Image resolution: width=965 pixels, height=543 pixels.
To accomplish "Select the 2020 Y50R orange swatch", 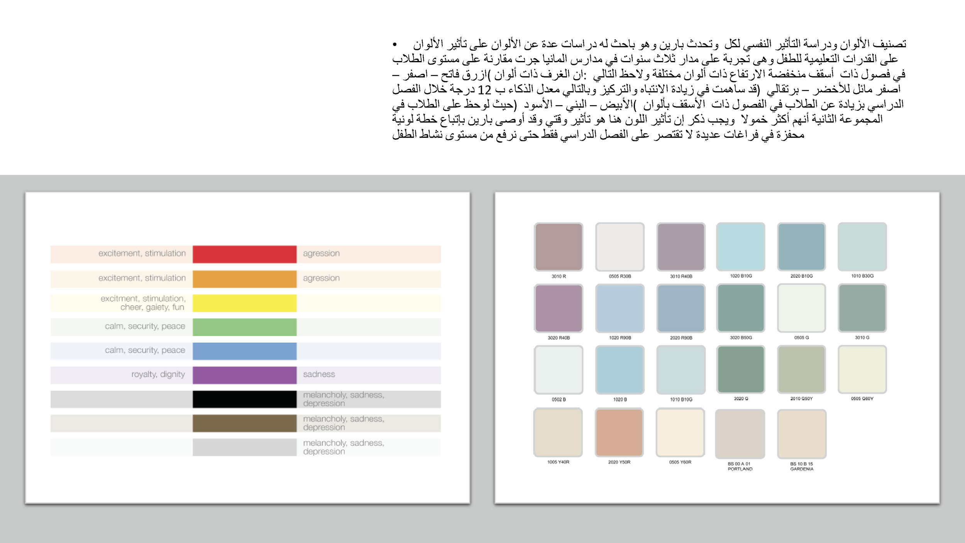I will point(619,432).
